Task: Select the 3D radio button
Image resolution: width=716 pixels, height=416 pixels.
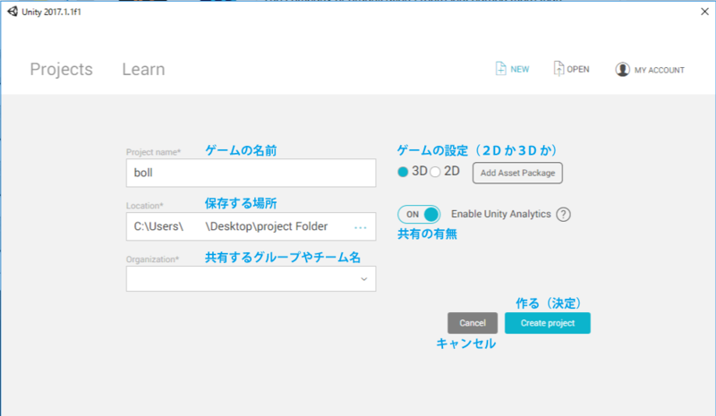Action: pyautogui.click(x=403, y=172)
